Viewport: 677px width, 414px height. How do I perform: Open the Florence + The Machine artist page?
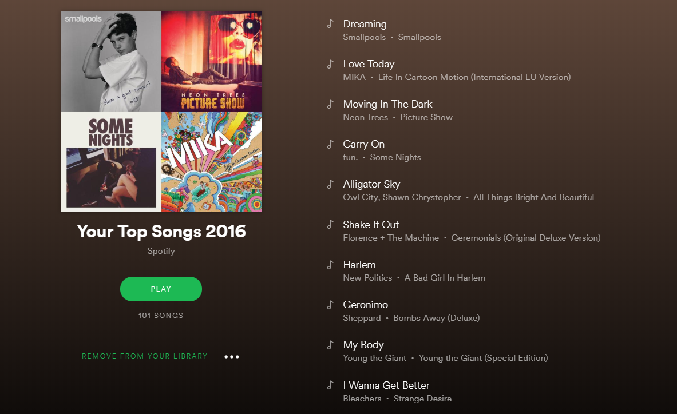(391, 238)
